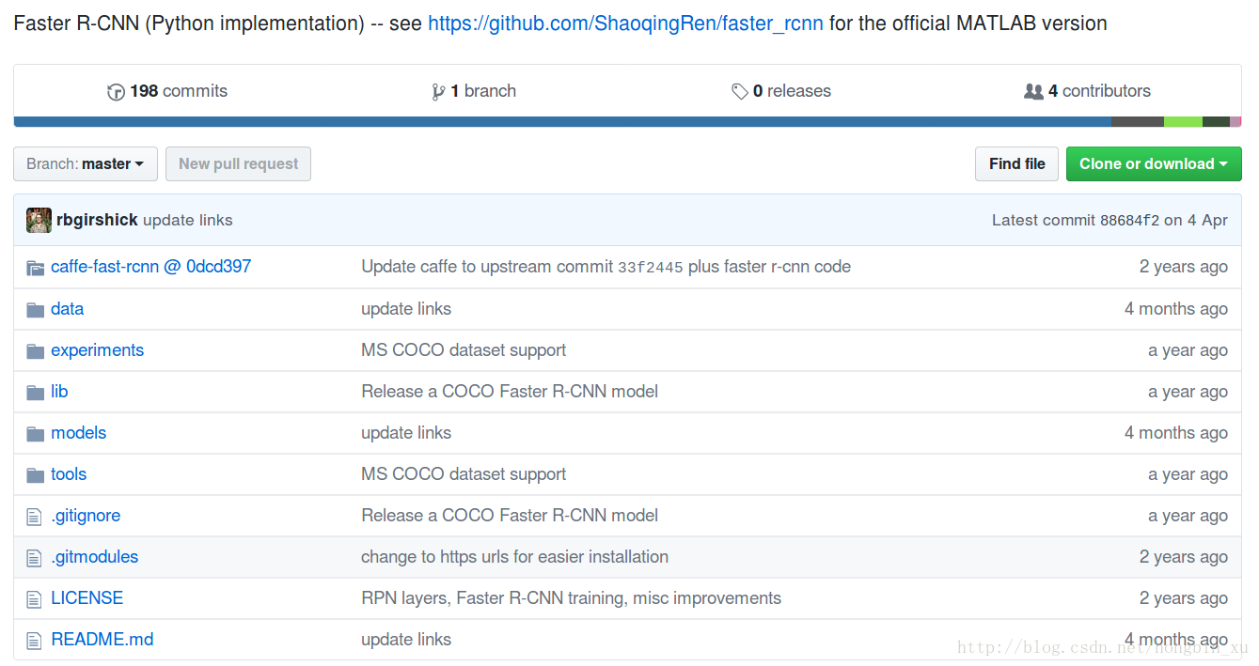Open the .gitignore file
Image resolution: width=1259 pixels, height=666 pixels.
point(86,515)
